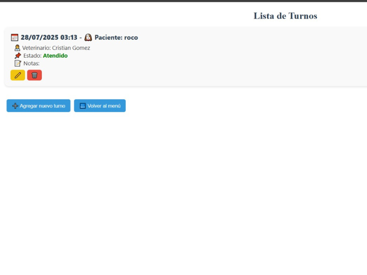This screenshot has width=367, height=275.
Task: Click the veterinarian person icon
Action: pos(17,48)
